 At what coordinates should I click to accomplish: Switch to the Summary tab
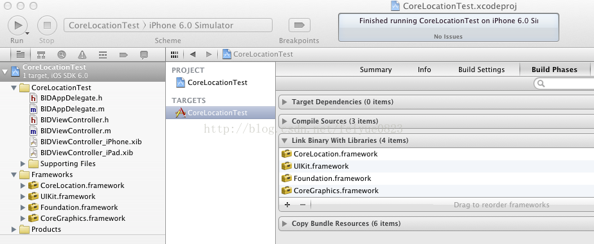tap(376, 70)
